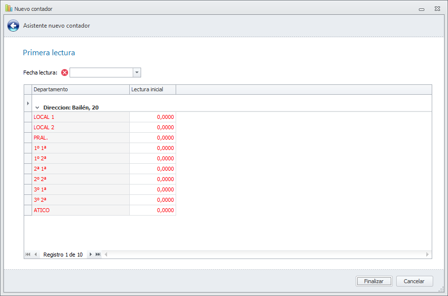Go back with the blue arrow icon

tap(13, 26)
